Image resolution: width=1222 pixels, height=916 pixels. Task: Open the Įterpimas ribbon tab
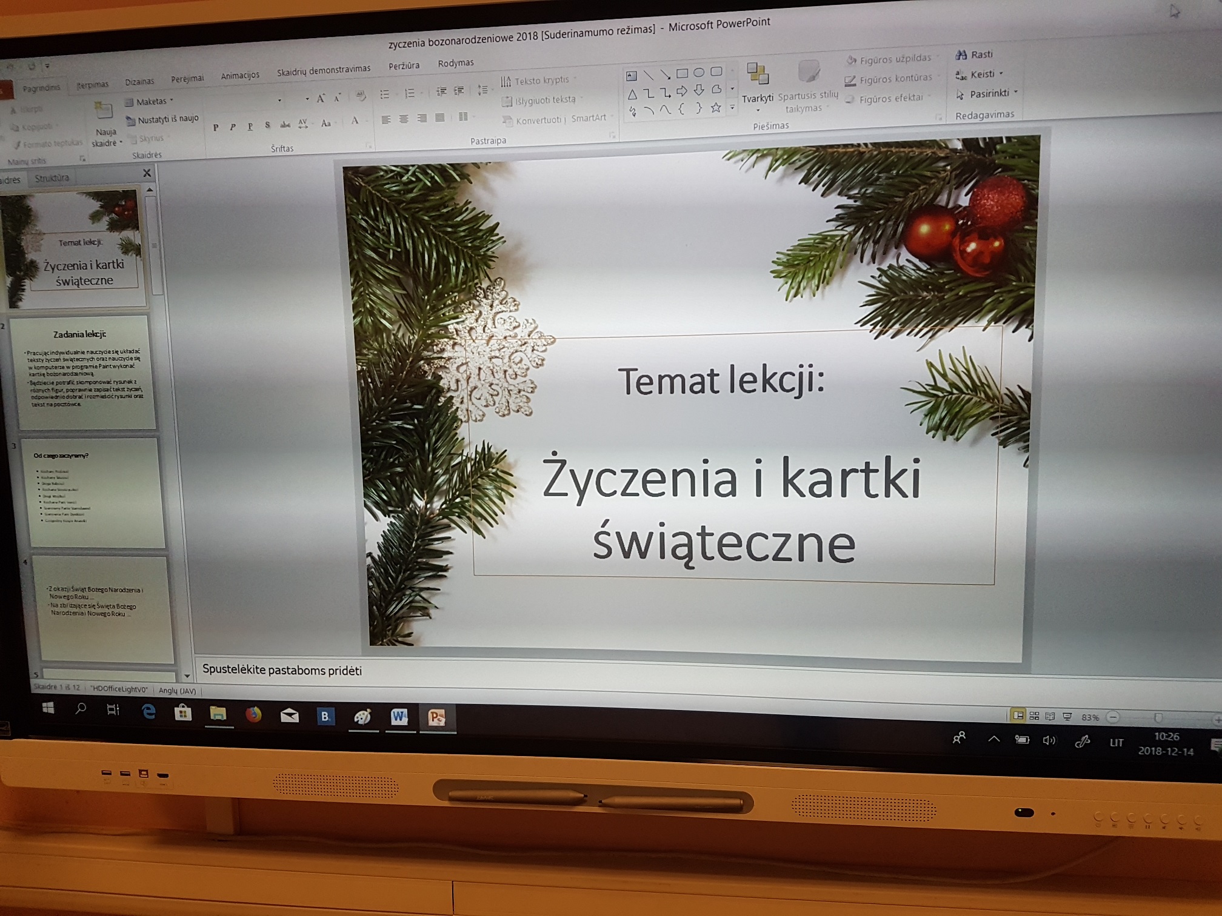coord(92,85)
